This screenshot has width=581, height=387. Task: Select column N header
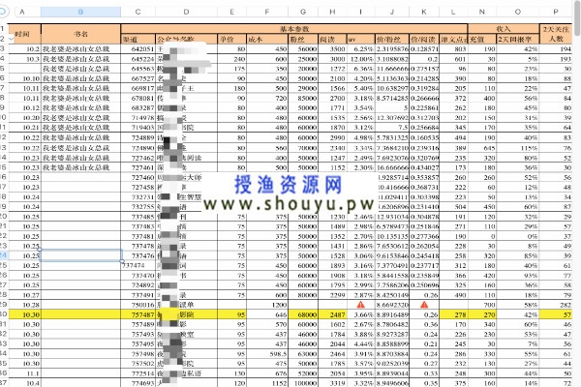pos(481,12)
